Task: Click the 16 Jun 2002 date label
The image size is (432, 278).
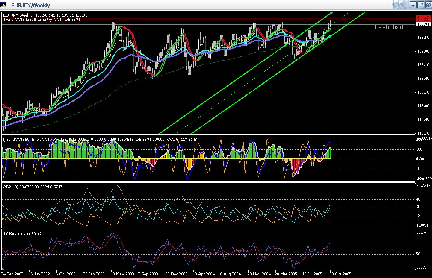Action: [39, 274]
